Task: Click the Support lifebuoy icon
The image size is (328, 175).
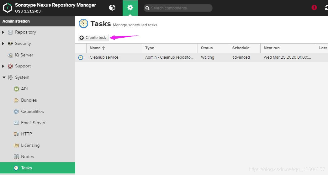Action: (x=10, y=66)
